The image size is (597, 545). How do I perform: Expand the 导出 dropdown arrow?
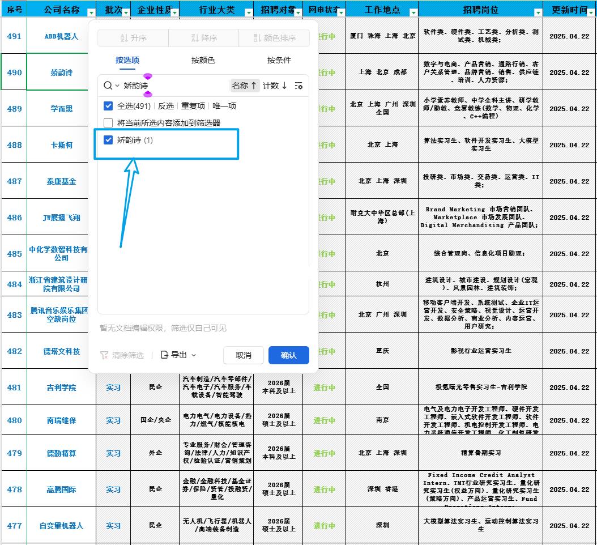tap(194, 355)
